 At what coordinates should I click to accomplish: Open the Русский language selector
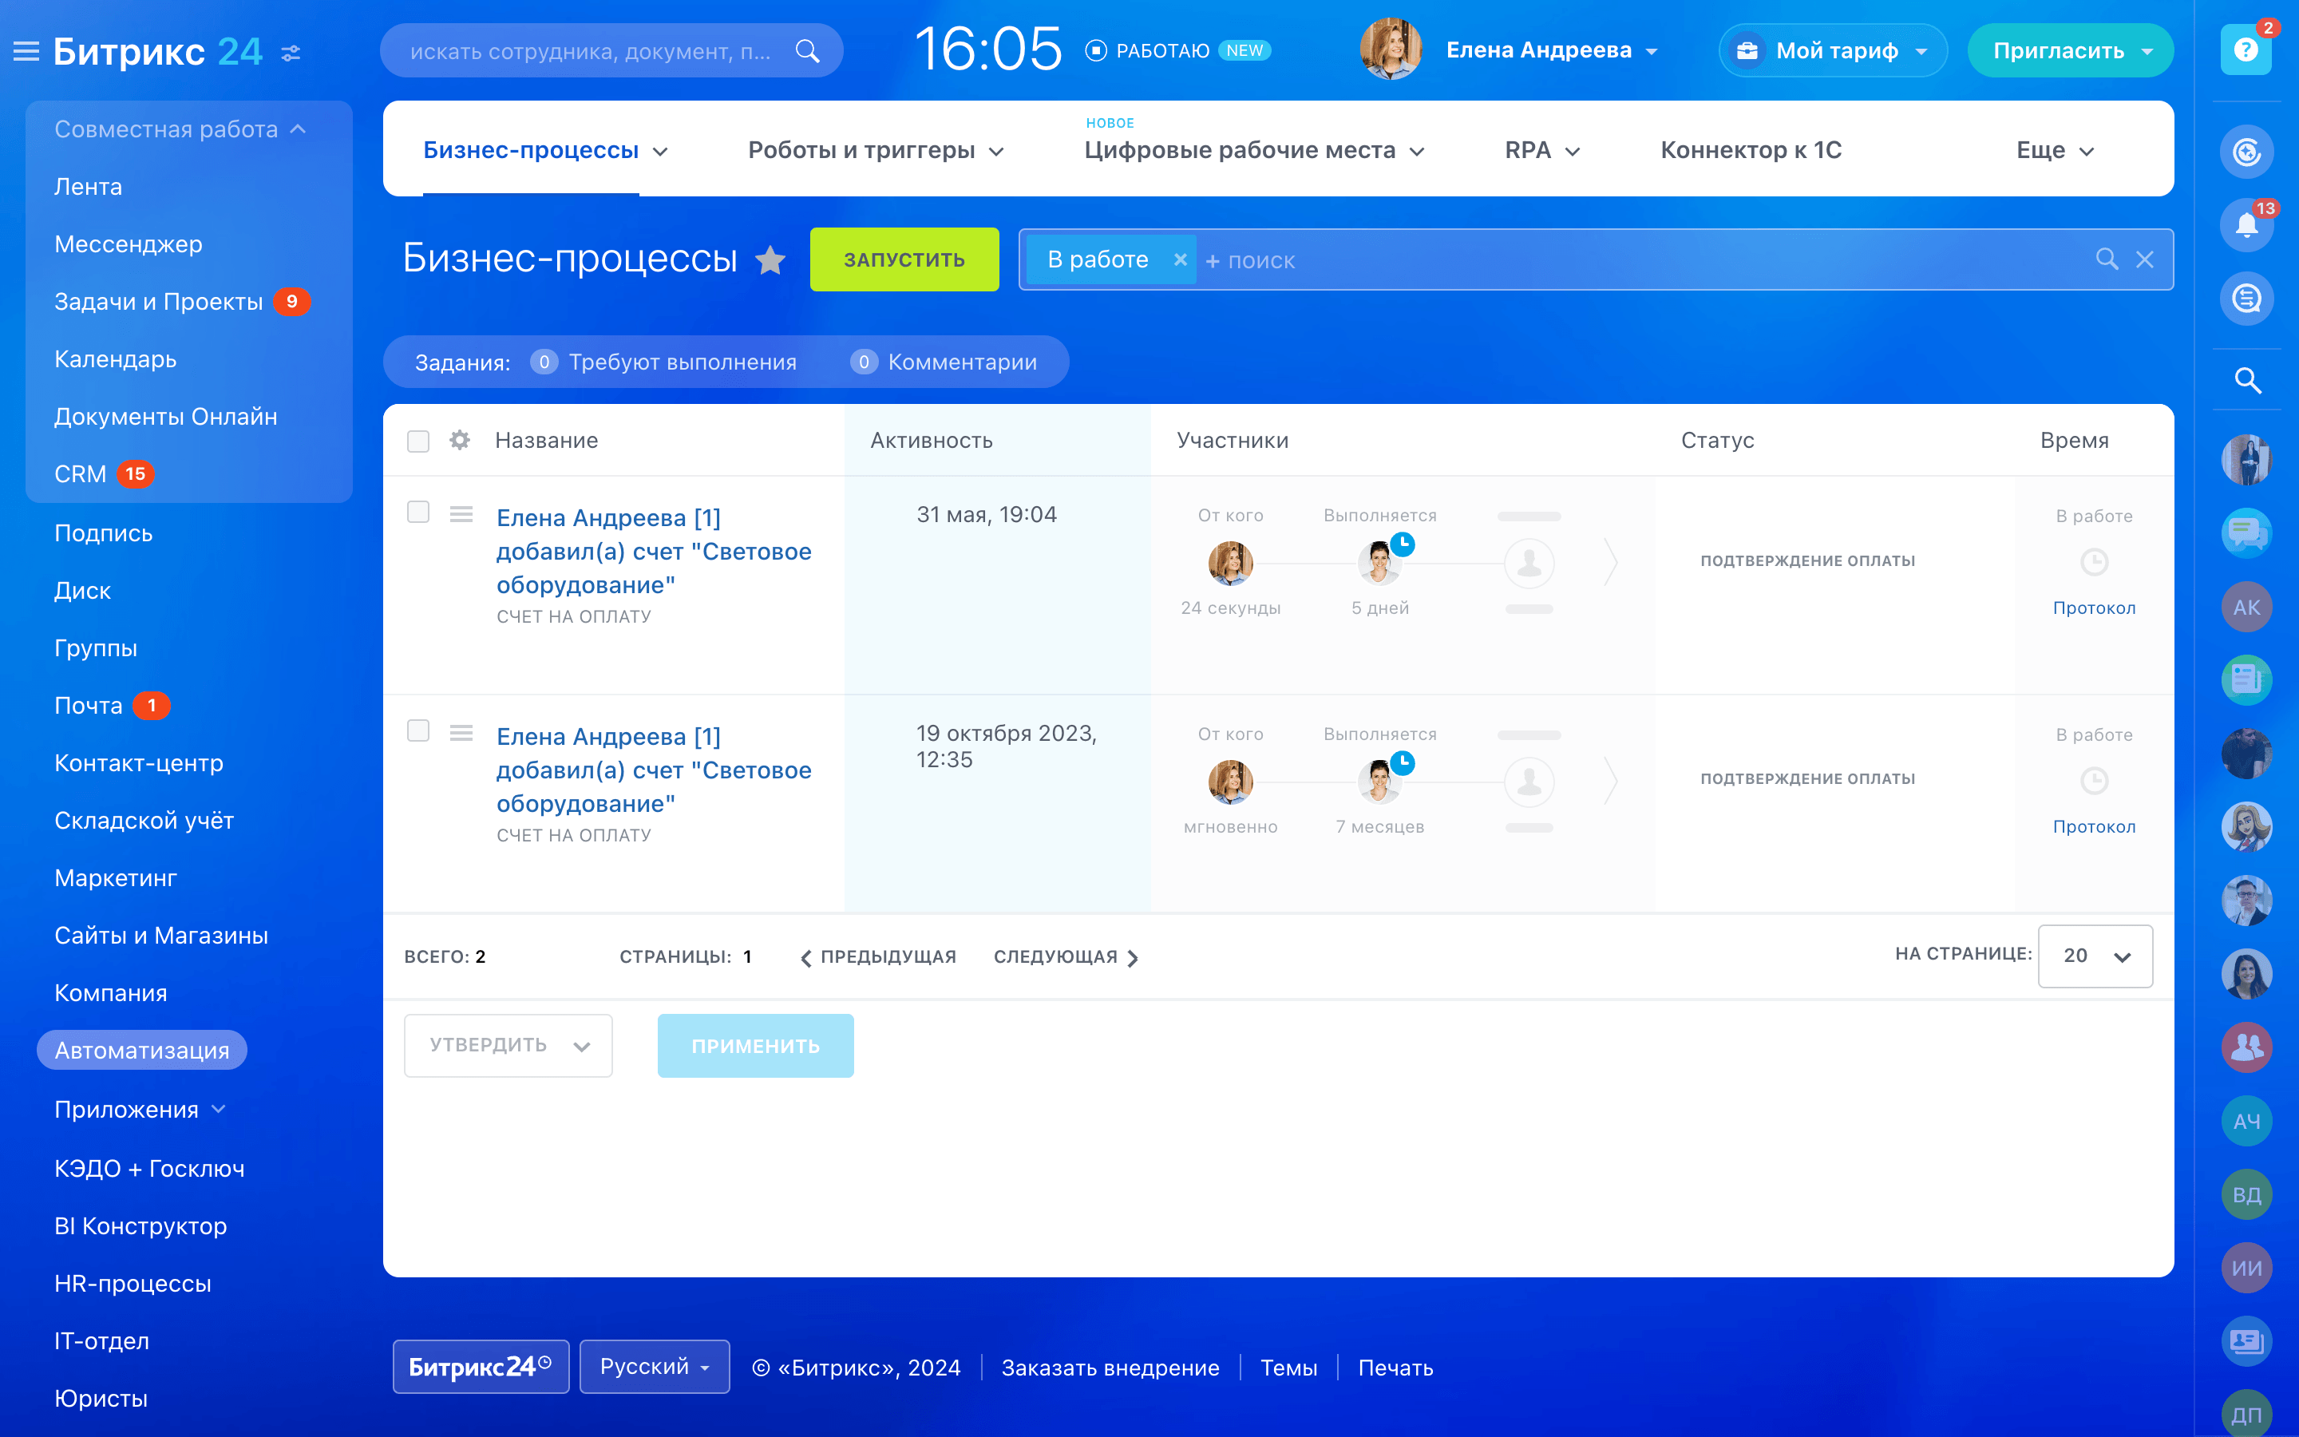(x=655, y=1367)
